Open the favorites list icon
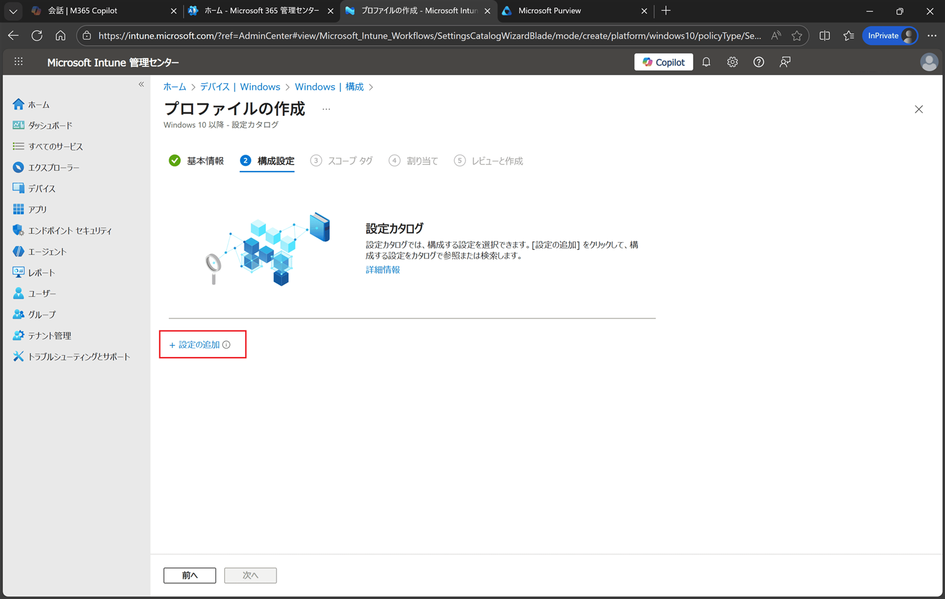 (x=849, y=36)
